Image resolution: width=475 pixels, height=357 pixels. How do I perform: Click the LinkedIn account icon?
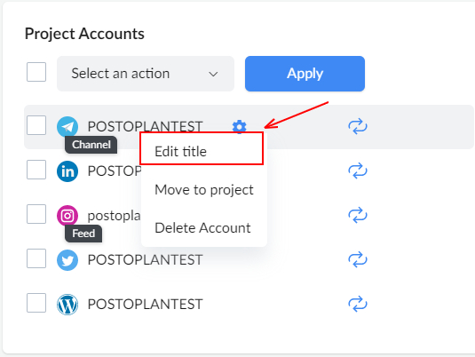[67, 171]
